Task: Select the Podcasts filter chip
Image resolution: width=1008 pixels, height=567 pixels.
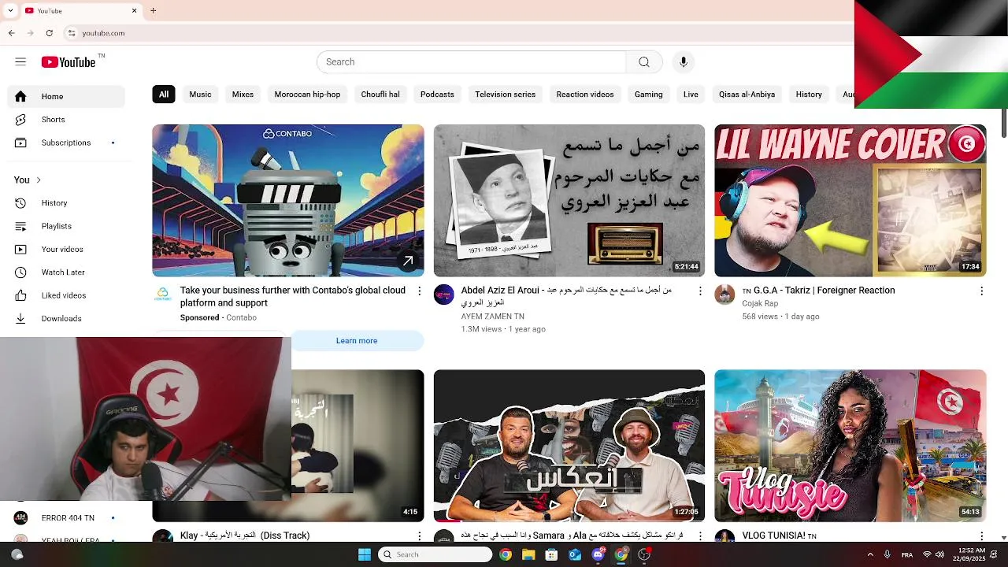Action: point(437,94)
